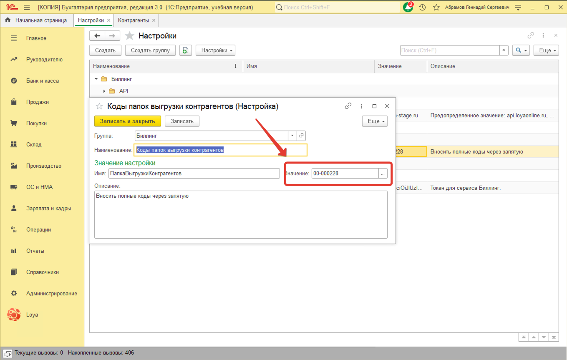
Task: Click the copy item icon in toolbar
Action: (x=185, y=50)
